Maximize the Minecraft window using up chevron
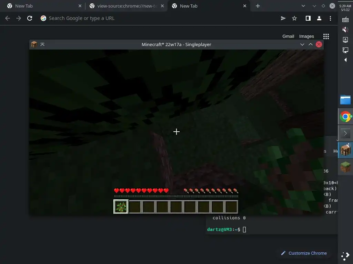The height and width of the screenshot is (264, 353). click(311, 44)
